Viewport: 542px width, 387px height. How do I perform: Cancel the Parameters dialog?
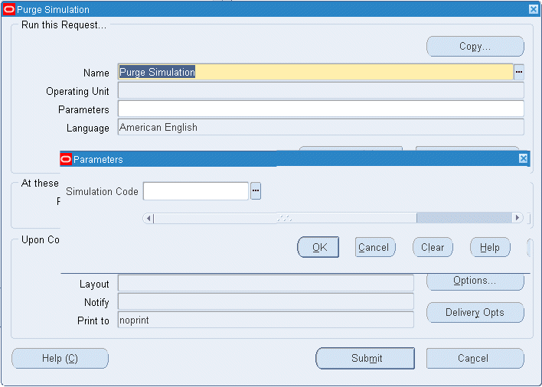click(375, 247)
